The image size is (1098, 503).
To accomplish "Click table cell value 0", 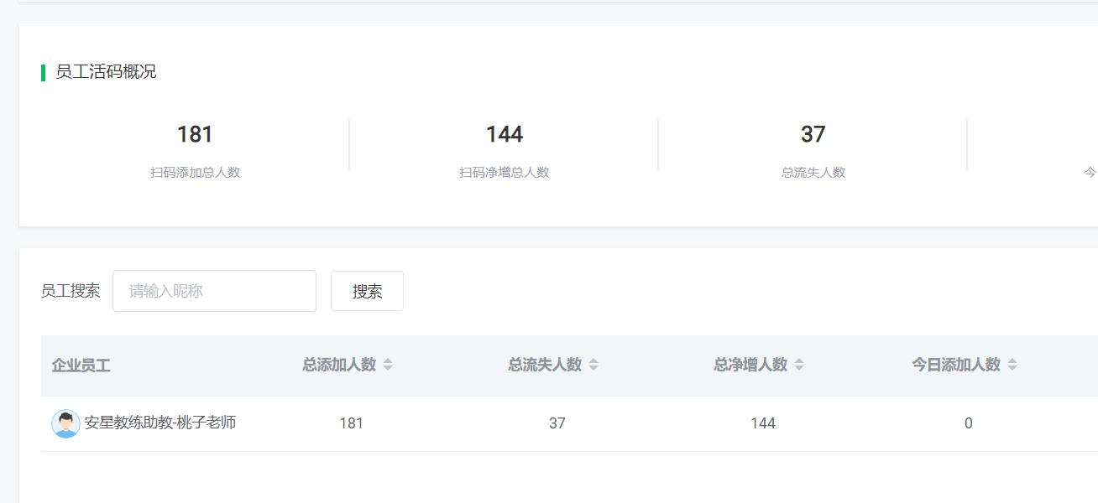I will coord(968,423).
